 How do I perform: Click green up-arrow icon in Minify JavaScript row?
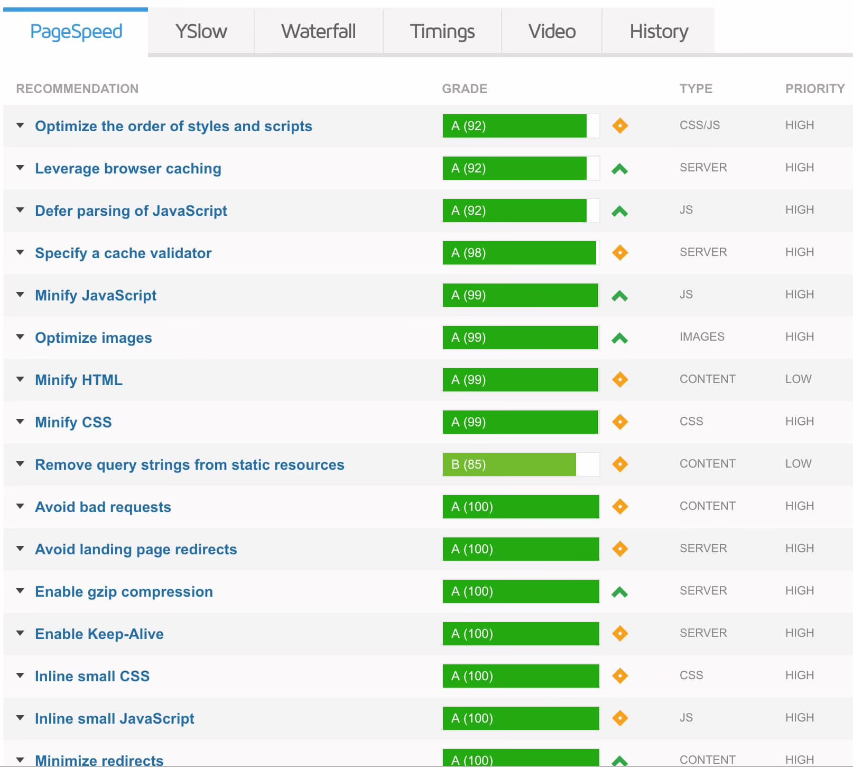[x=619, y=296]
